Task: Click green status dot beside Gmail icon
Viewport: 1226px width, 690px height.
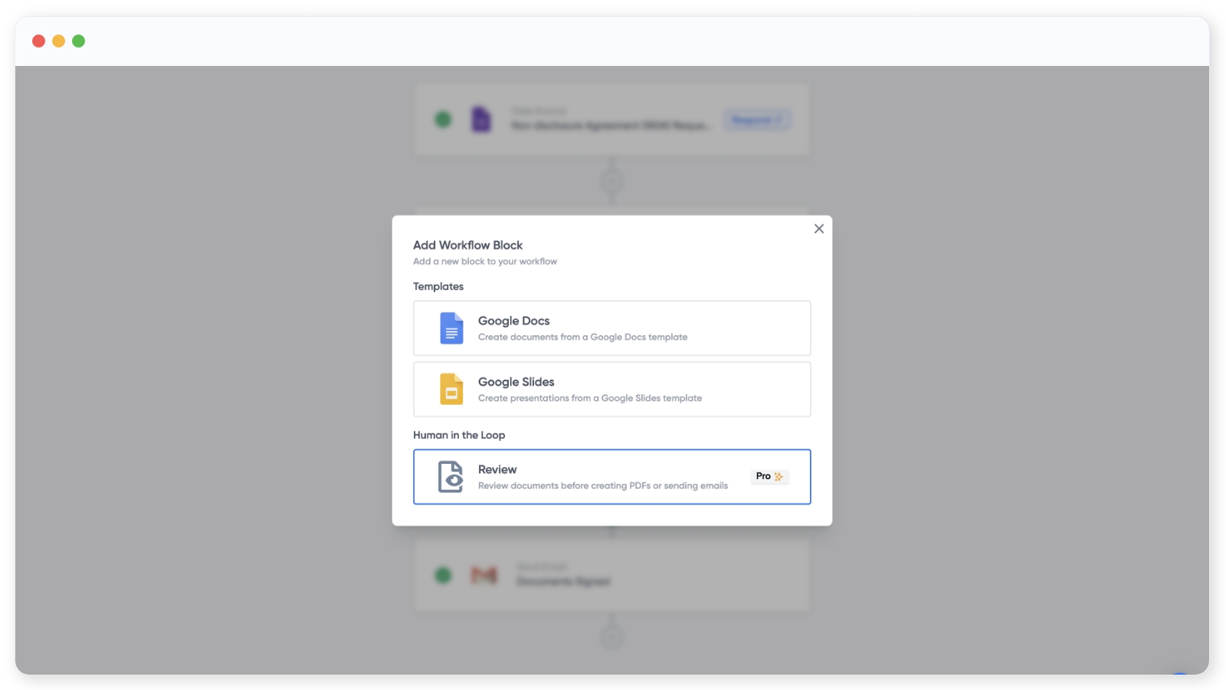Action: (x=443, y=575)
